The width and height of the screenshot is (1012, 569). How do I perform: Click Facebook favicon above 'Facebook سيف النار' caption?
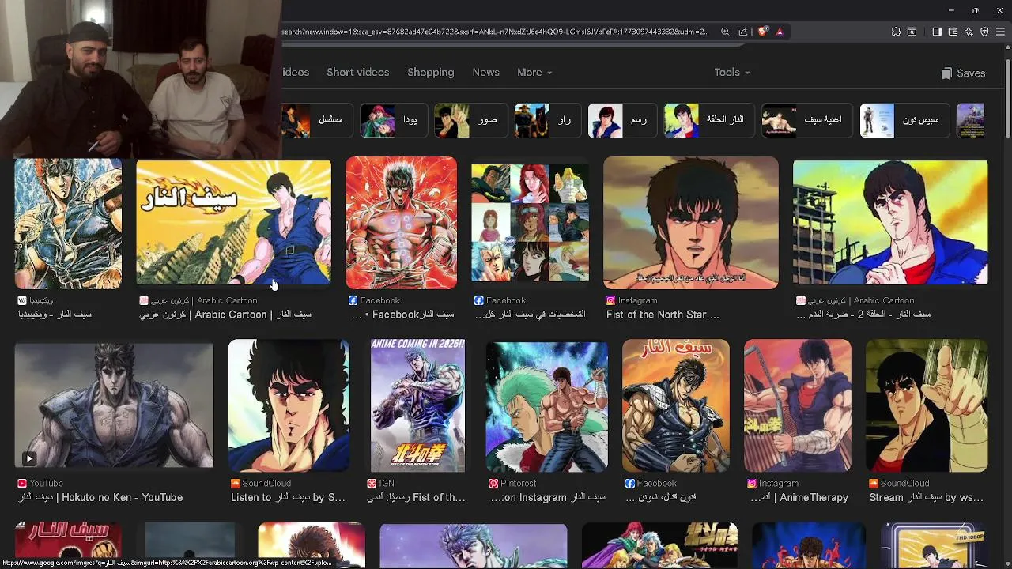[353, 300]
